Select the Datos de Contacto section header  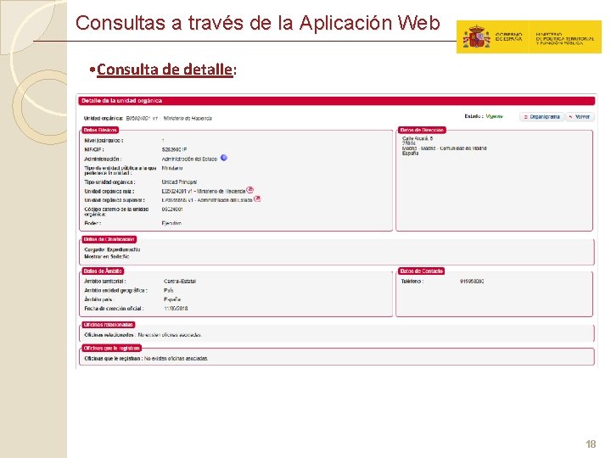coord(421,271)
